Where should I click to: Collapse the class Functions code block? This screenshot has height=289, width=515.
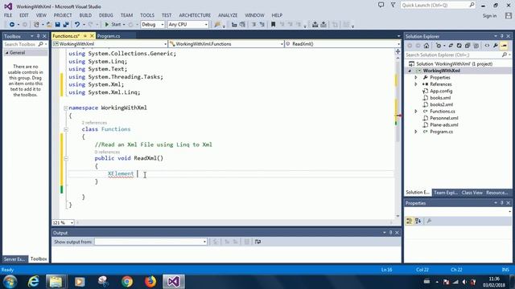66,129
